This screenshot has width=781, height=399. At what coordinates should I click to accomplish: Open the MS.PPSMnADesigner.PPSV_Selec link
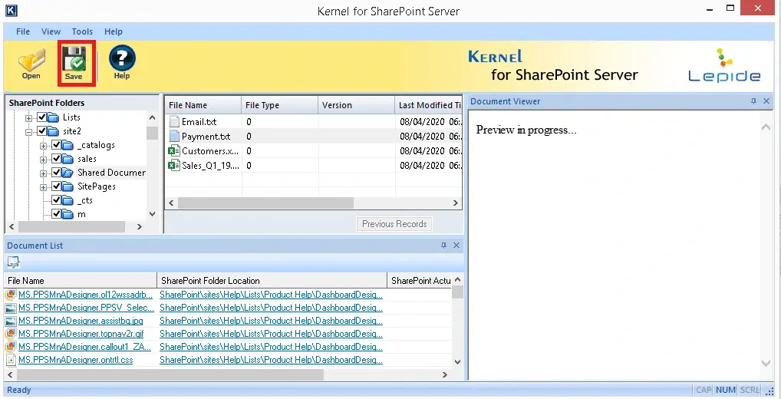click(86, 308)
